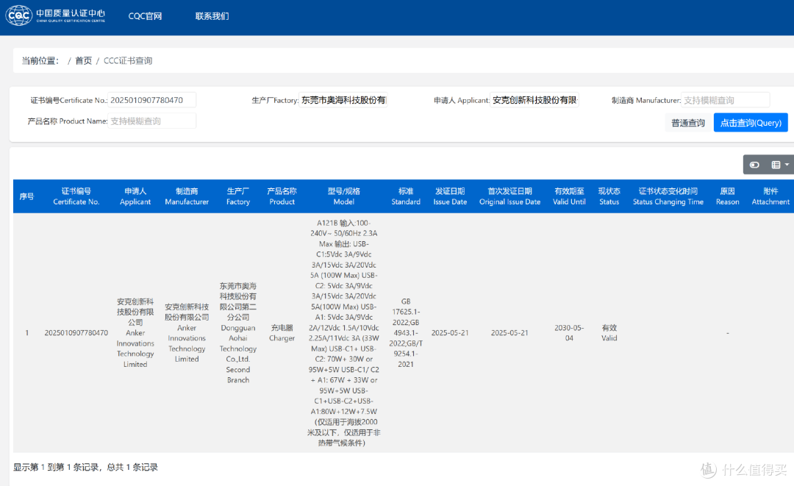Screen dimensions: 794x486
Task: Focus the Manufacturer input field
Action: 725,100
